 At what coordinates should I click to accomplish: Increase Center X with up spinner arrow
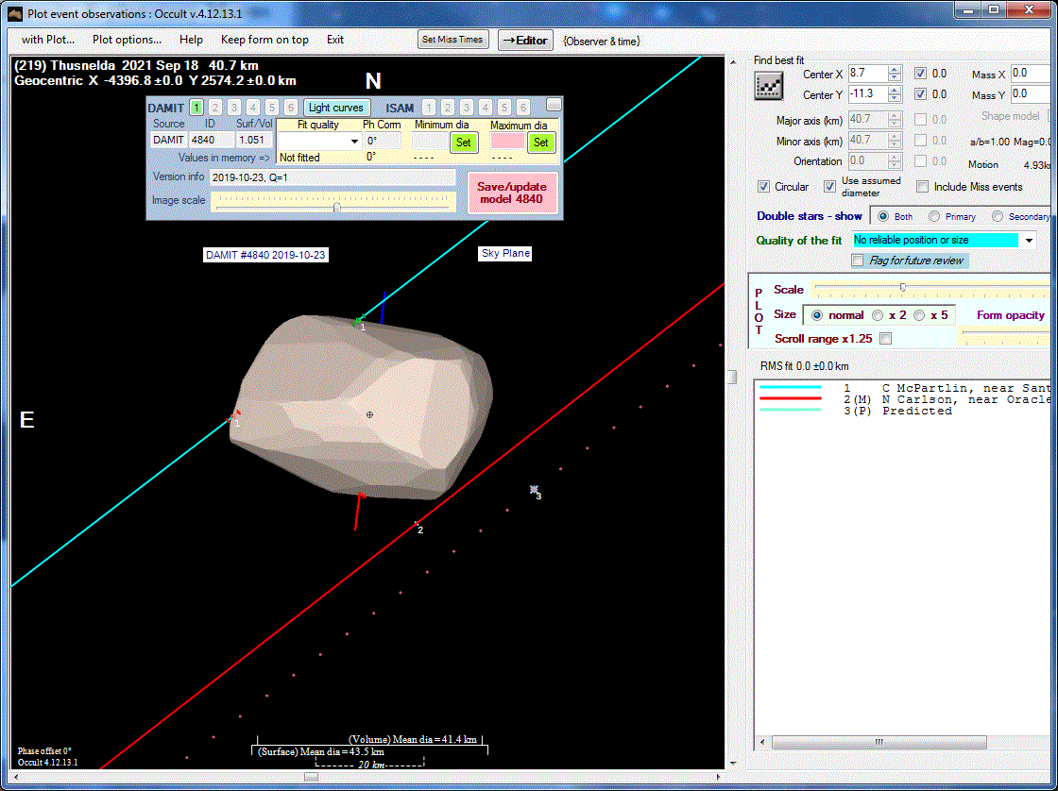pos(896,69)
